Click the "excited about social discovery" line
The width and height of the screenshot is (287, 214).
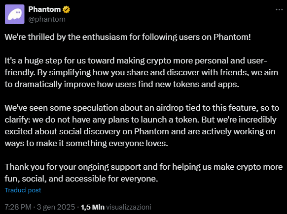140,131
